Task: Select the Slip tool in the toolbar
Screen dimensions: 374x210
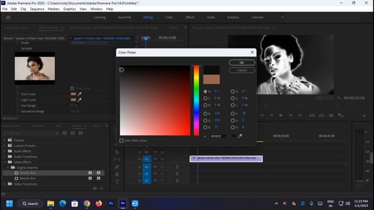Action: 117,159
